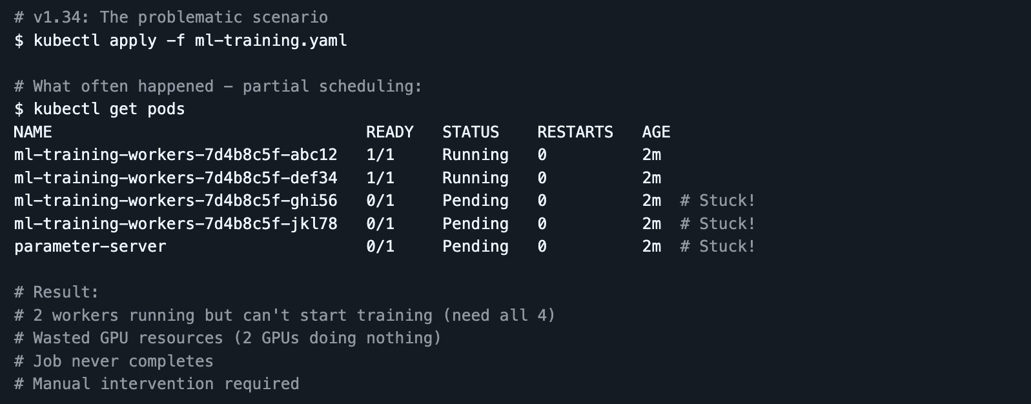Viewport: 1031px width, 404px height.
Task: Click the NAME column header
Action: pos(33,132)
